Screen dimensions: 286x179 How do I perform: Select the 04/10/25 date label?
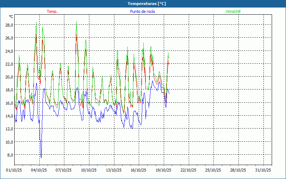[x=39, y=170]
